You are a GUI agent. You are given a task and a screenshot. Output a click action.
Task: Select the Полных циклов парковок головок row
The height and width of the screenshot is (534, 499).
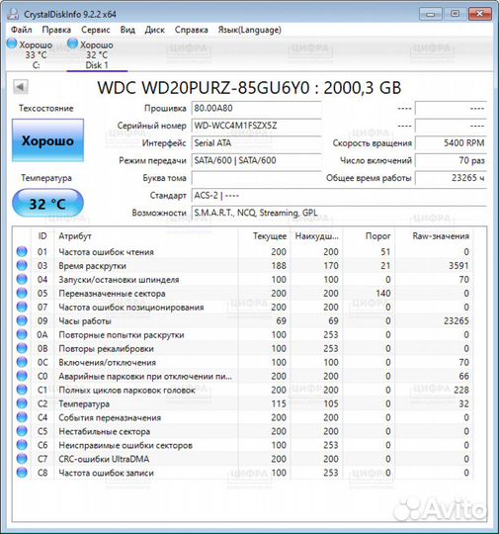click(x=243, y=390)
